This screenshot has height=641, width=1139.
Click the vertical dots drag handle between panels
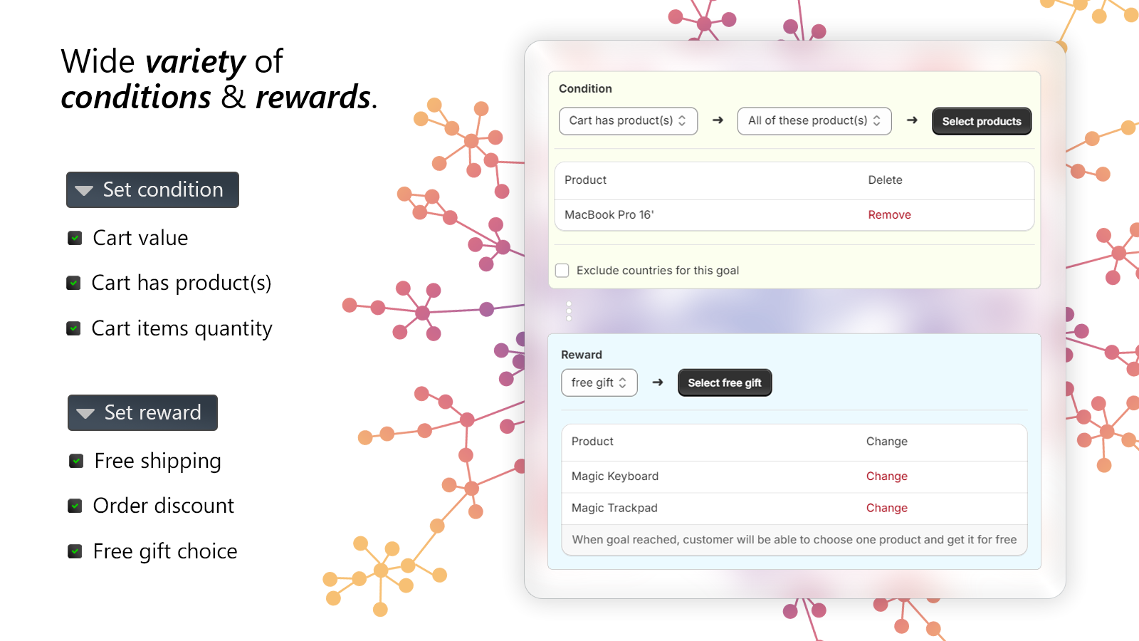pos(569,311)
